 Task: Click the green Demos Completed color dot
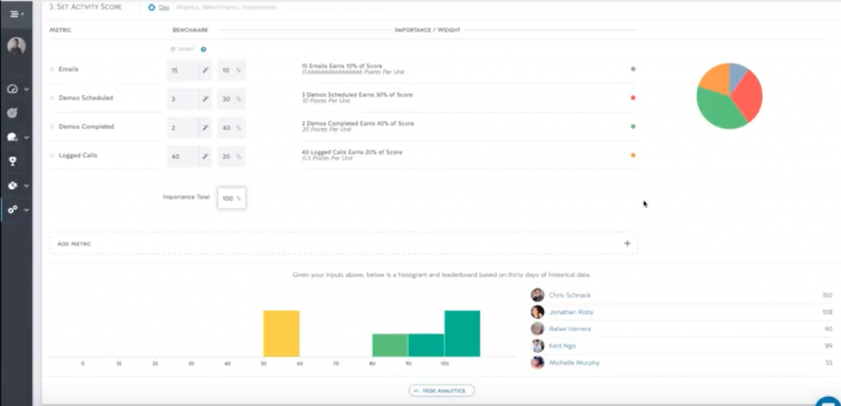[633, 127]
